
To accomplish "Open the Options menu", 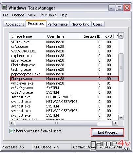I will click(18, 15).
